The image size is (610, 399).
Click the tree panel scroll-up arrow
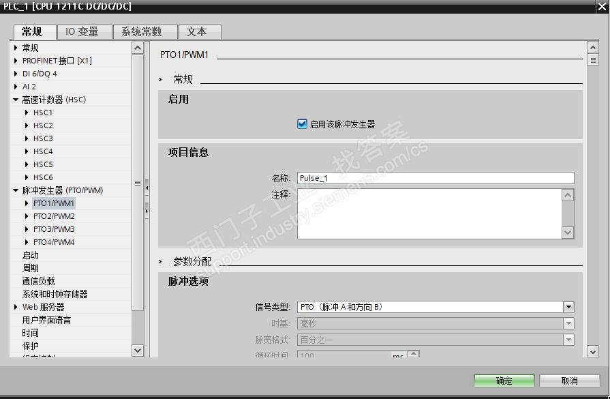(x=137, y=48)
